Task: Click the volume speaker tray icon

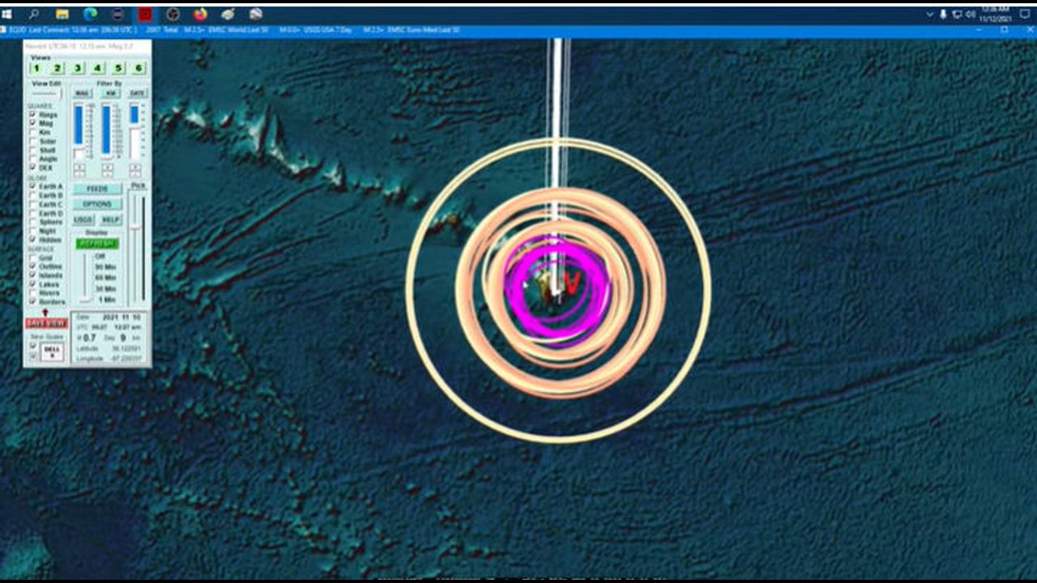Action: [x=970, y=14]
